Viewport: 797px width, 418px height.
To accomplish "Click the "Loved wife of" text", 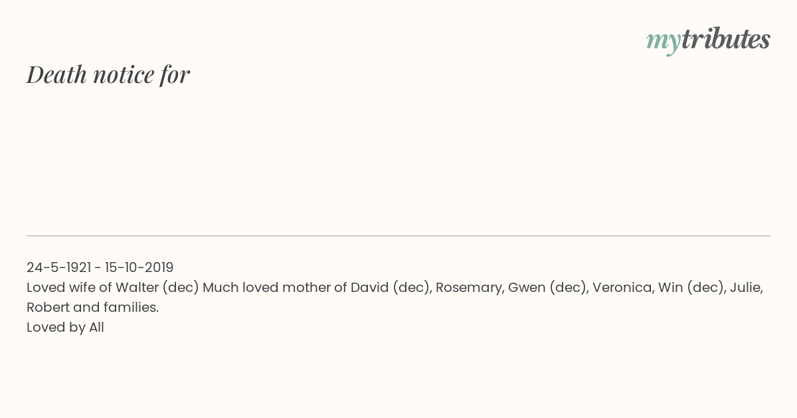I will [69, 287].
